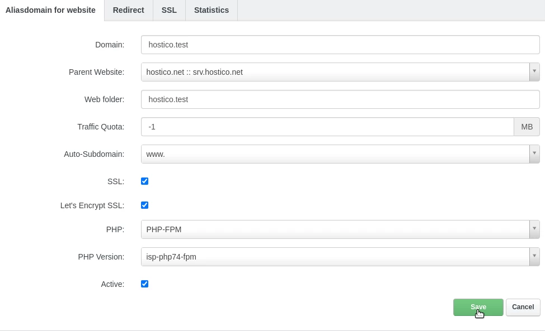This screenshot has height=331, width=545.
Task: Open the SSL tab
Action: click(169, 10)
